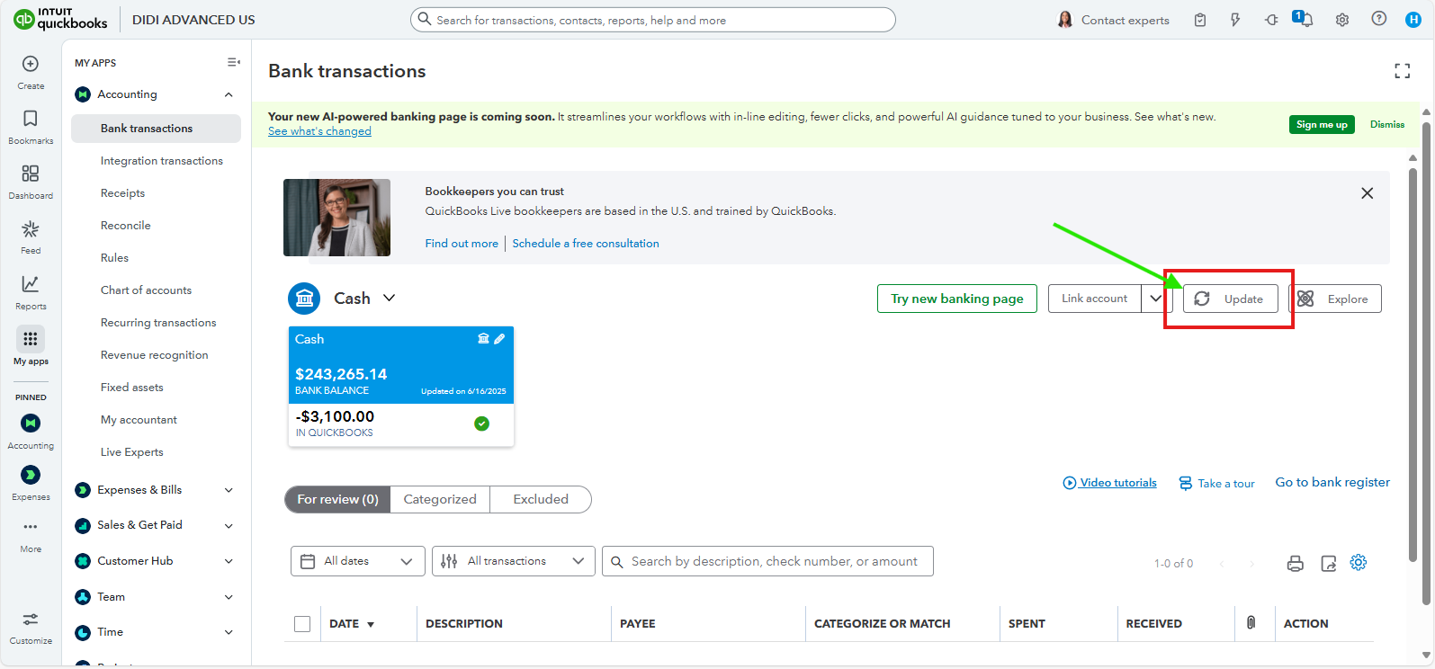Select Bank transactions menu item
The height and width of the screenshot is (669, 1435).
tap(156, 129)
